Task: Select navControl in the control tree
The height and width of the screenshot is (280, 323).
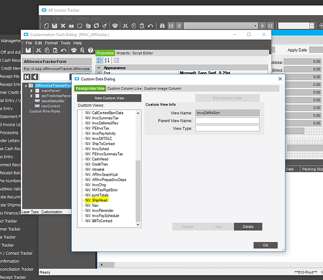Action: pos(50,106)
